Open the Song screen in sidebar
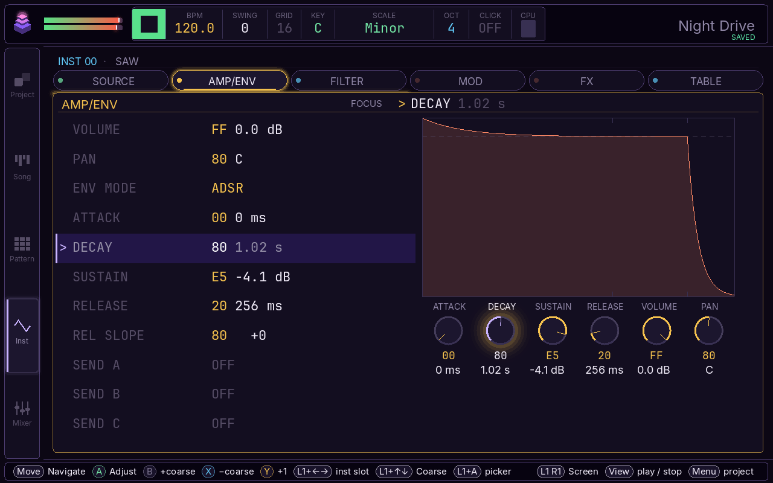 pyautogui.click(x=22, y=167)
